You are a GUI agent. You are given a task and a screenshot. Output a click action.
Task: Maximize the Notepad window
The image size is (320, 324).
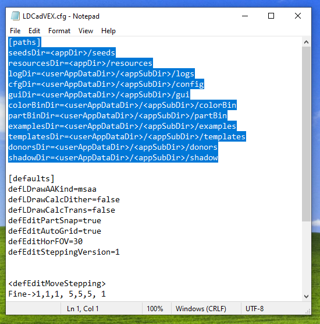(271, 16)
